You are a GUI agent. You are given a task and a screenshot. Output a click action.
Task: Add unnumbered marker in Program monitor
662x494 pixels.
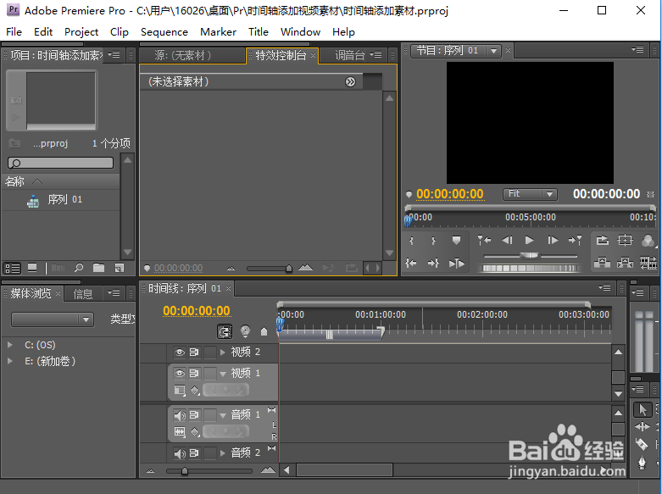click(x=456, y=241)
